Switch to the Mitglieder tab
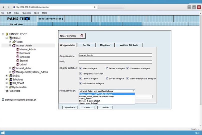 (105, 45)
